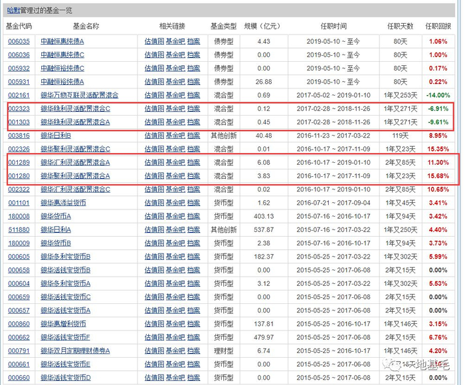Select size value 479.97

click(x=264, y=338)
